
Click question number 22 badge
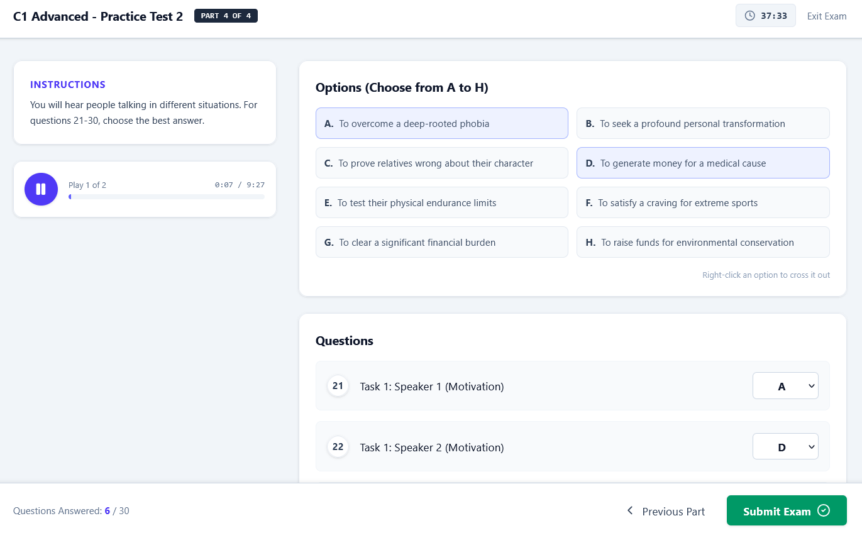click(x=338, y=446)
